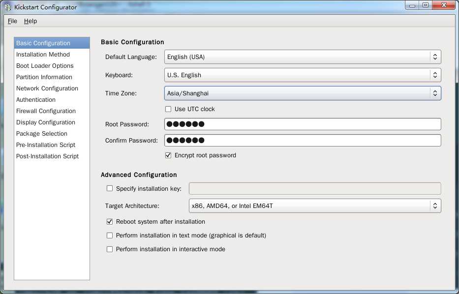The height and width of the screenshot is (294, 459).
Task: Focus the Confirm Password field
Action: [303, 141]
